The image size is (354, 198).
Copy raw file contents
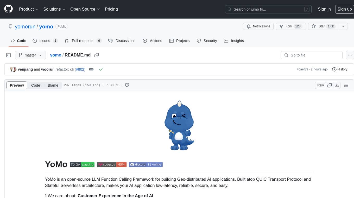[x=330, y=85]
